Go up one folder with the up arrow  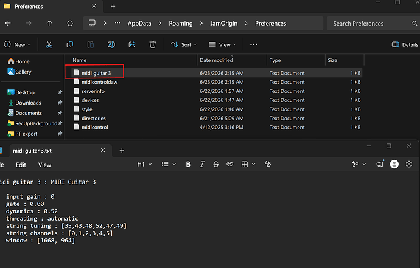pos(49,23)
